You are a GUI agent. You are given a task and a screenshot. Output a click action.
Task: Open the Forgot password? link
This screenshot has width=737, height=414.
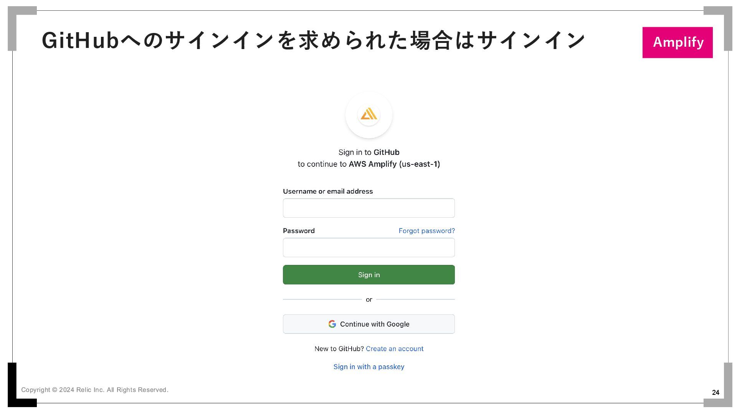point(426,231)
